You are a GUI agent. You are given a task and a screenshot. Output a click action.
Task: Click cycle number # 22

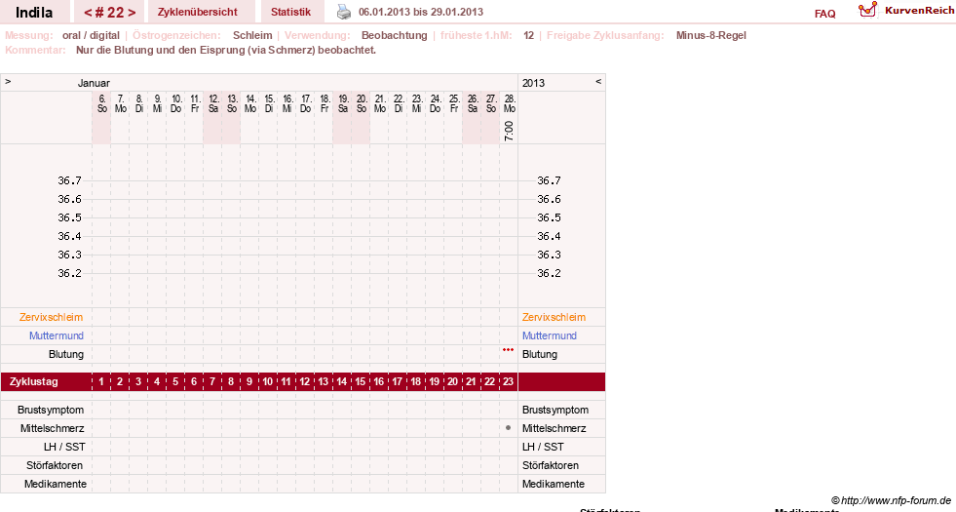[110, 13]
